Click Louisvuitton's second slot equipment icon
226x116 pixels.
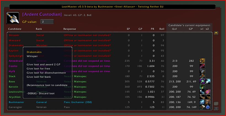[208, 92]
